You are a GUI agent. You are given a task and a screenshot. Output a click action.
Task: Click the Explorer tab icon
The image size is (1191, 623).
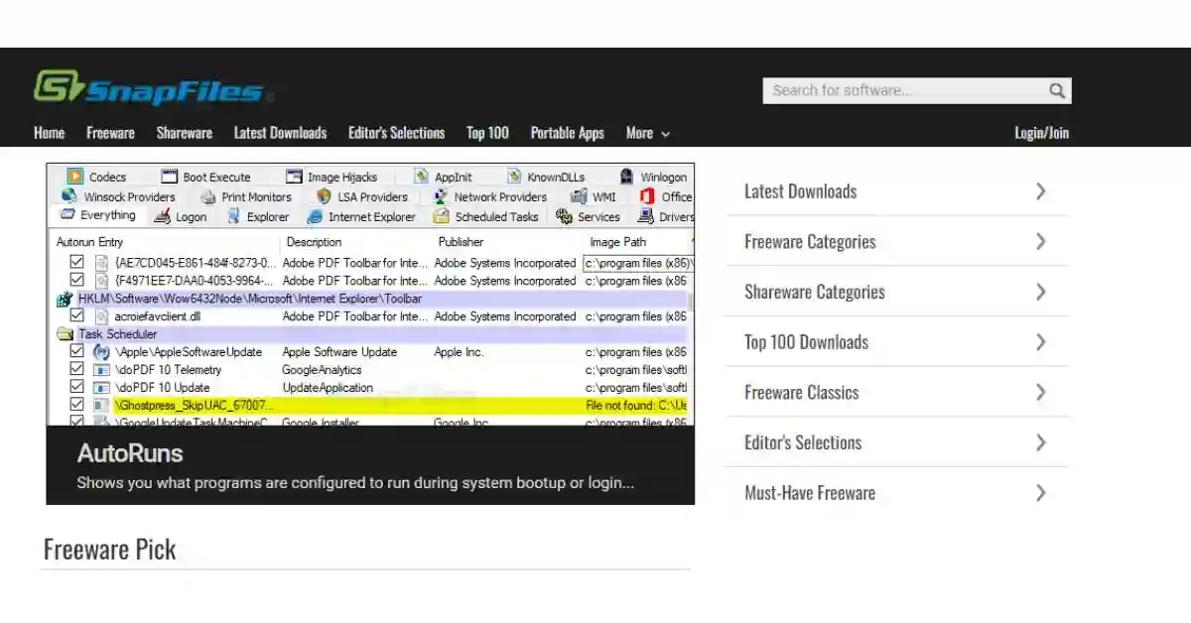pyautogui.click(x=233, y=216)
